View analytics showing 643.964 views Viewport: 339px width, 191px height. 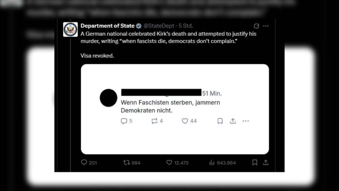212,163
